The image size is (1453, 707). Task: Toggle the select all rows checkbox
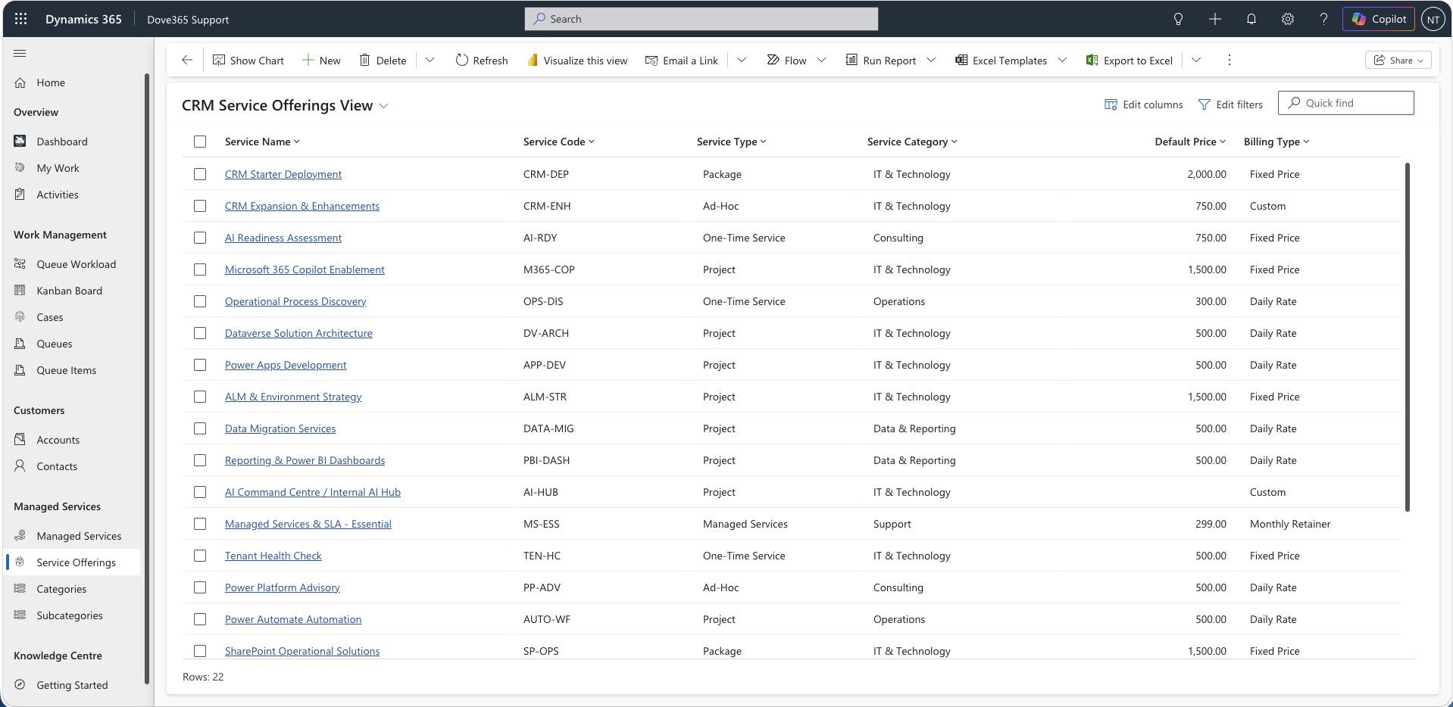pos(200,142)
